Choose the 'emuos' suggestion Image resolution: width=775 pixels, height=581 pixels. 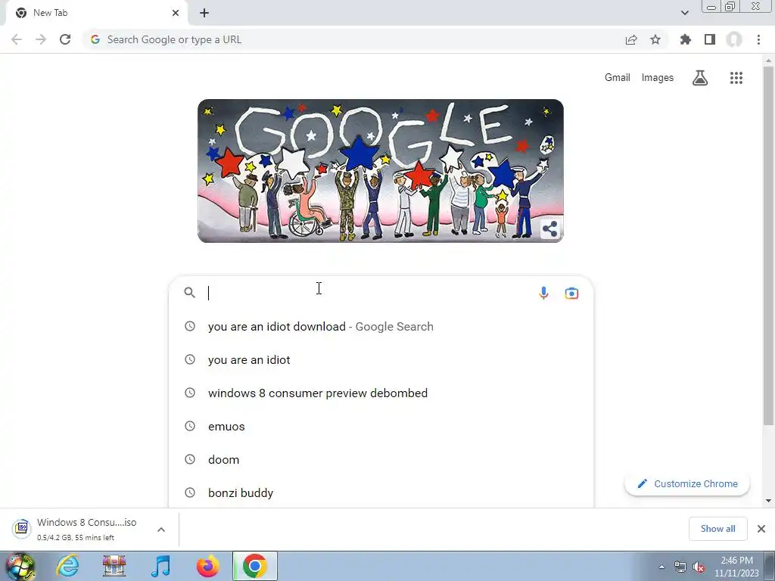coord(381,426)
